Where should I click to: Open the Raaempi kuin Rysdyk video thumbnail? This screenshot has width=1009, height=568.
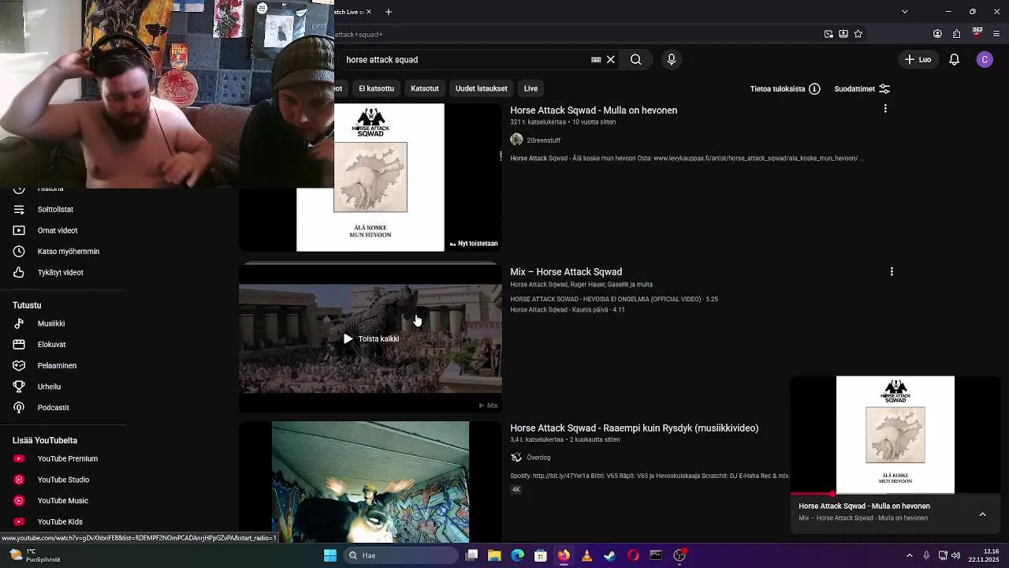370,482
